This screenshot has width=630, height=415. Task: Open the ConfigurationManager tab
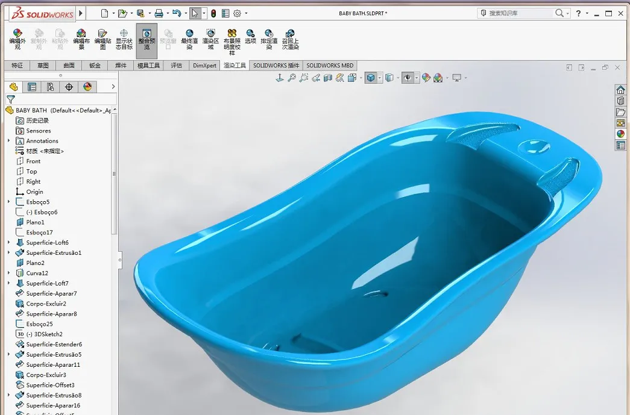pyautogui.click(x=50, y=87)
